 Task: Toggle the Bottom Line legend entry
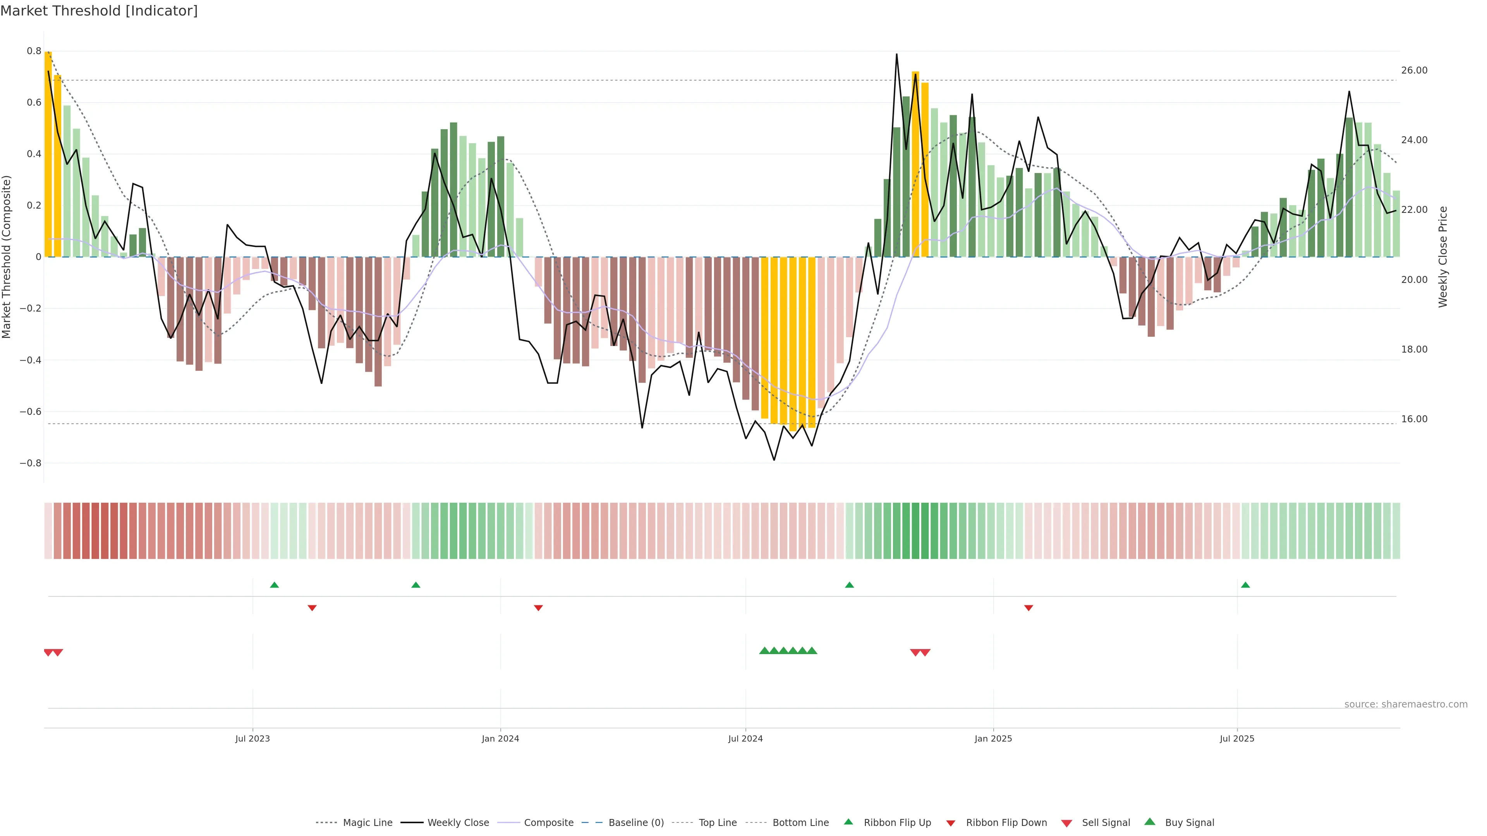point(800,823)
